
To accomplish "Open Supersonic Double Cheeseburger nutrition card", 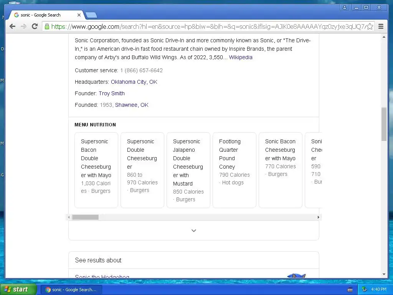I will [142, 170].
